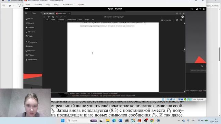Screen dimensions: 221x124
Task: Open Microsoft Edge from taskbar
Action: pyautogui.click(x=114, y=121)
